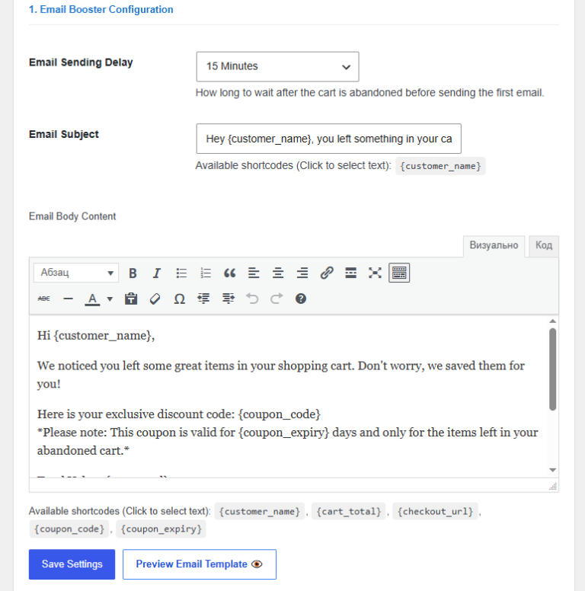Viewport: 585px width, 591px height.
Task: Switch to the Визуально tab
Action: click(494, 246)
